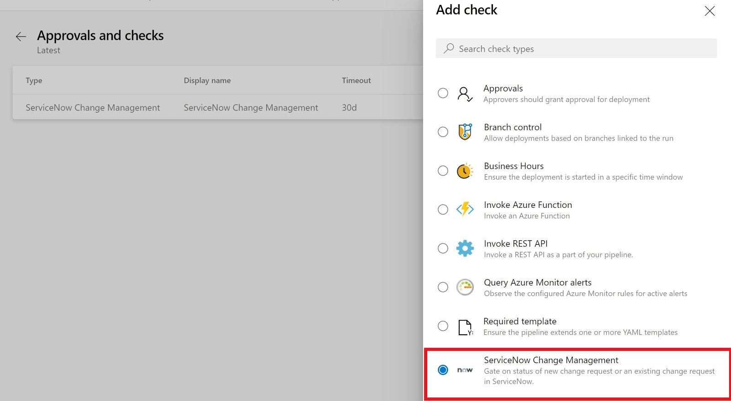Image resolution: width=731 pixels, height=401 pixels.
Task: Click 'Approvers should grant approval for deployment' text
Action: coord(567,100)
